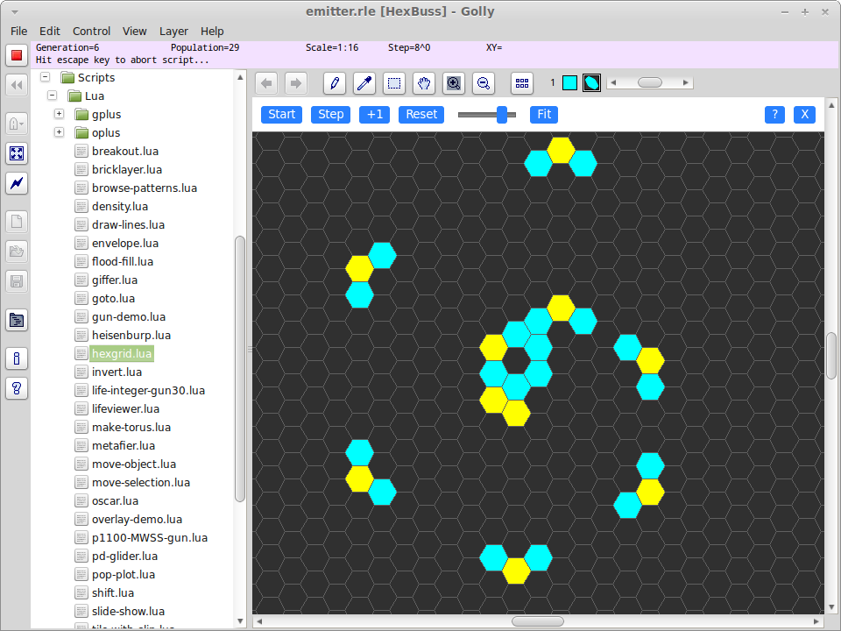Collapse the Lua folder
841x631 pixels.
(x=53, y=96)
